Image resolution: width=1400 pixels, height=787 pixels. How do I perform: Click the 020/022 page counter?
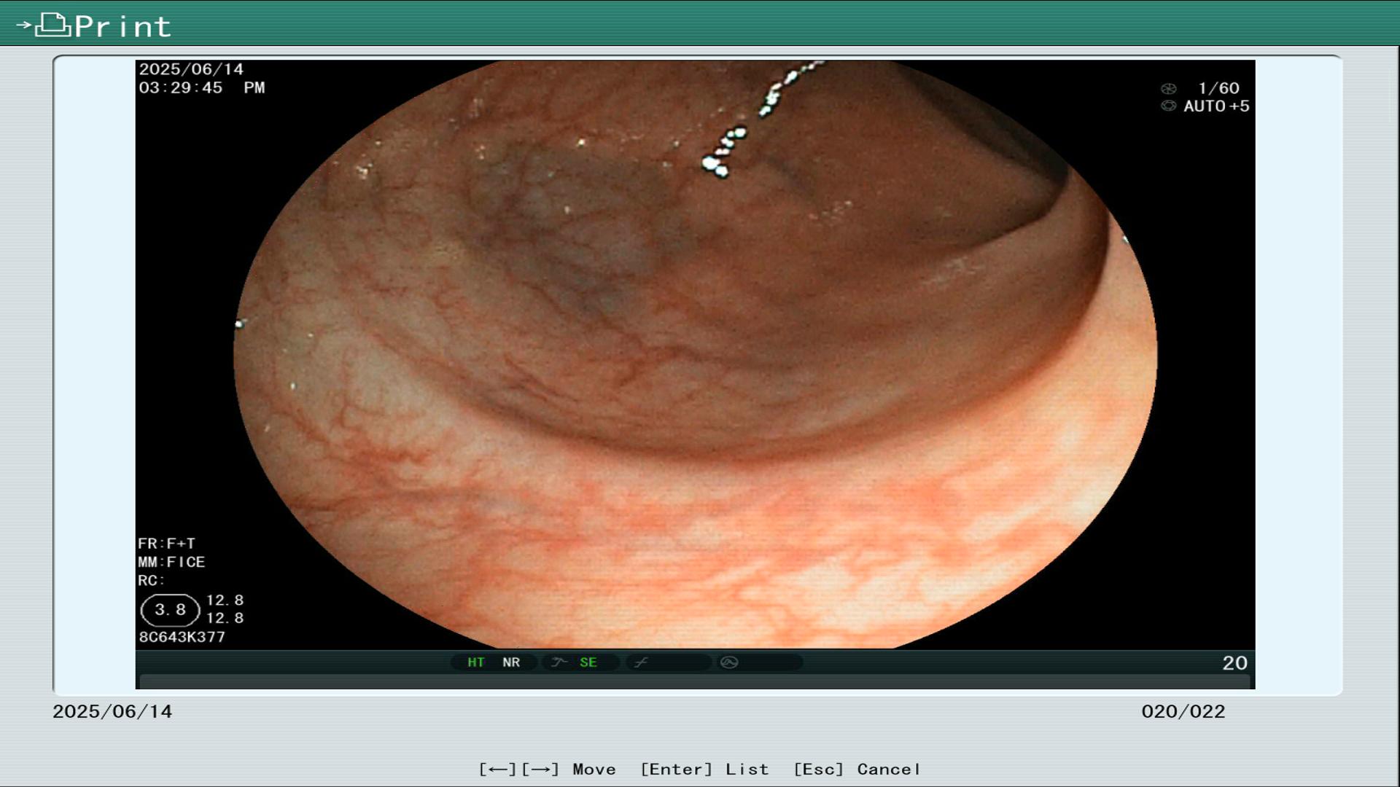[x=1183, y=712]
